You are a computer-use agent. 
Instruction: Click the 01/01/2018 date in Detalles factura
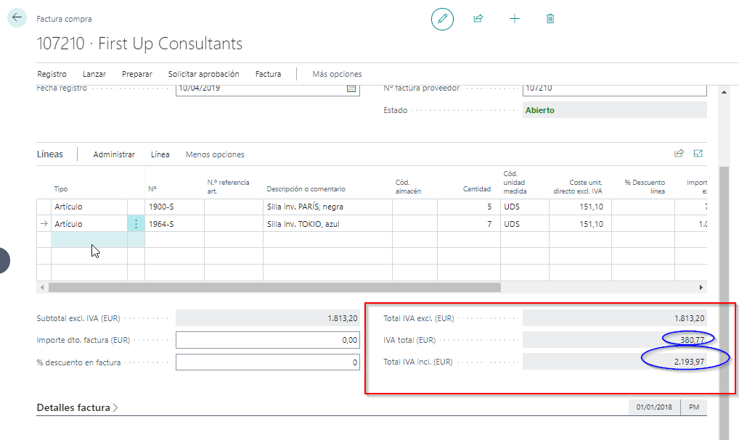point(654,407)
